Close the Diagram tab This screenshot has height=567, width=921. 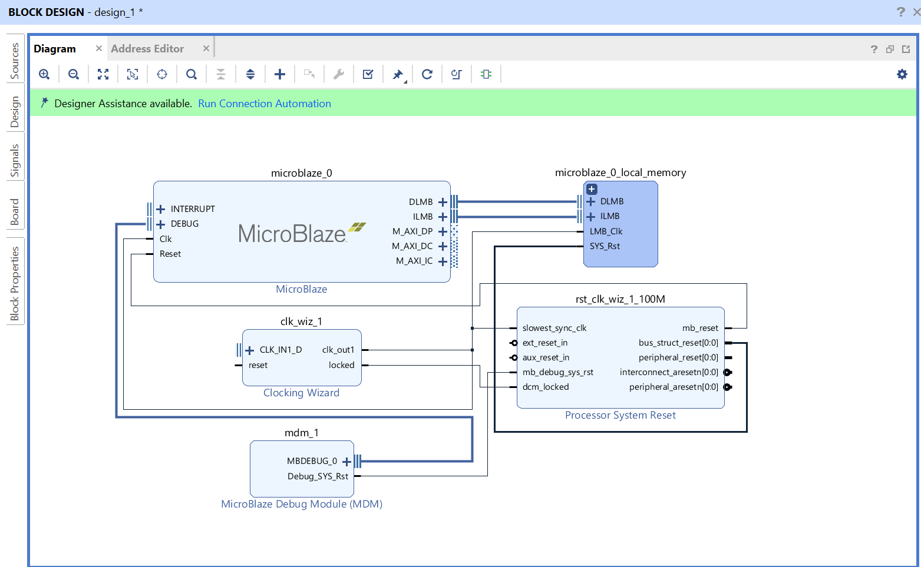click(99, 48)
